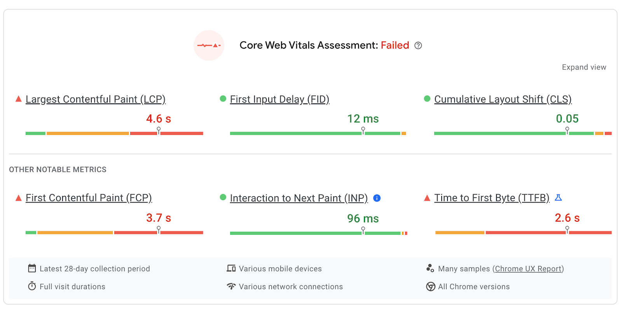Screen dimensions: 622x311
Task: Click the calendar icon for 28-day collection period
Action: pos(32,268)
